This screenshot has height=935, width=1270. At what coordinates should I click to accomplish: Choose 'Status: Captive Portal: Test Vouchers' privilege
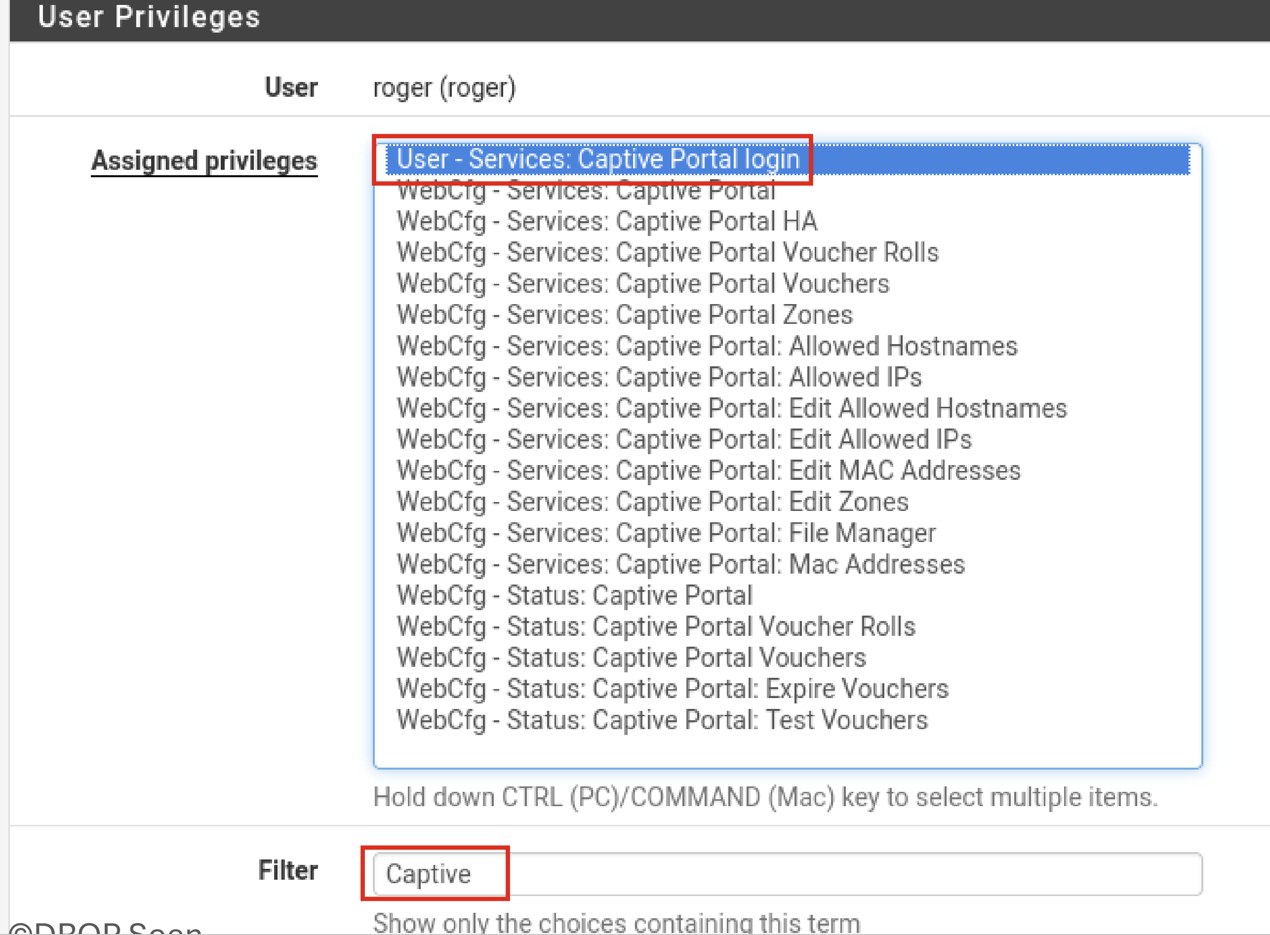tap(662, 719)
